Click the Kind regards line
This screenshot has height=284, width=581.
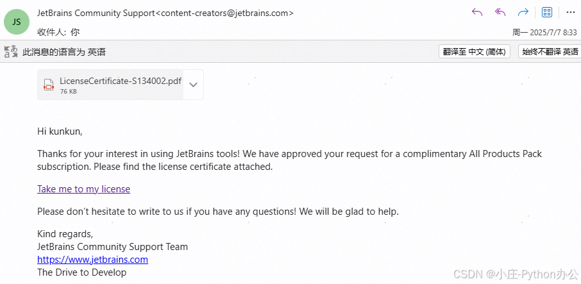65,235
